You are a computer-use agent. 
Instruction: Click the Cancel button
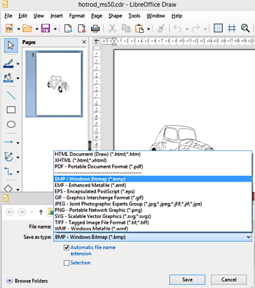(x=229, y=280)
